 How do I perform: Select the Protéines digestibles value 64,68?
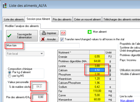[97, 61]
